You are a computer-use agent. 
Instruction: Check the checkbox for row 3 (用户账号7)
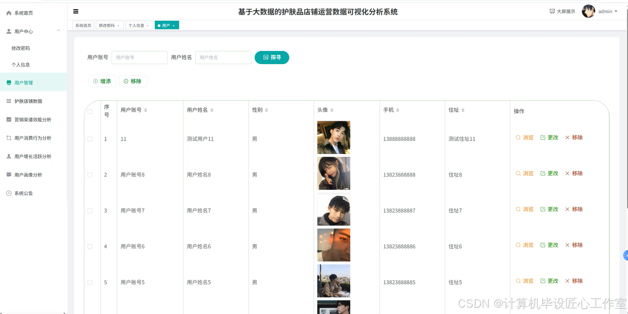pos(90,211)
